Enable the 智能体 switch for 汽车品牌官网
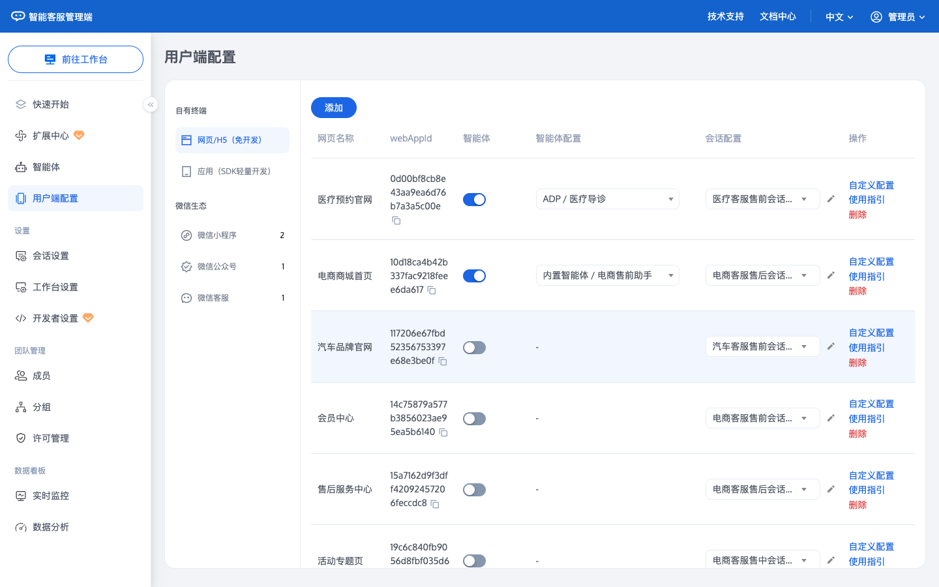The height and width of the screenshot is (587, 939). pos(474,348)
